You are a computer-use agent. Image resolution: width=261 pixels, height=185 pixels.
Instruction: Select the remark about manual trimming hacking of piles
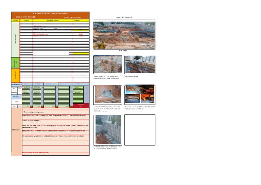pos(56,126)
